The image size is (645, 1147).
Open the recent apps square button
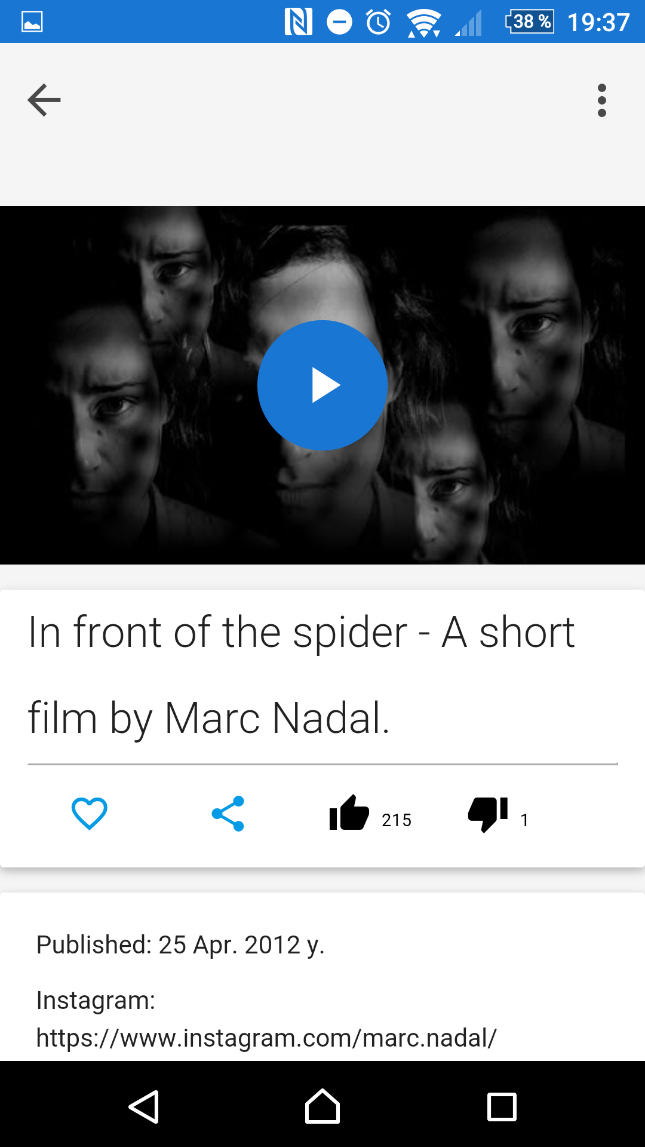click(502, 1107)
